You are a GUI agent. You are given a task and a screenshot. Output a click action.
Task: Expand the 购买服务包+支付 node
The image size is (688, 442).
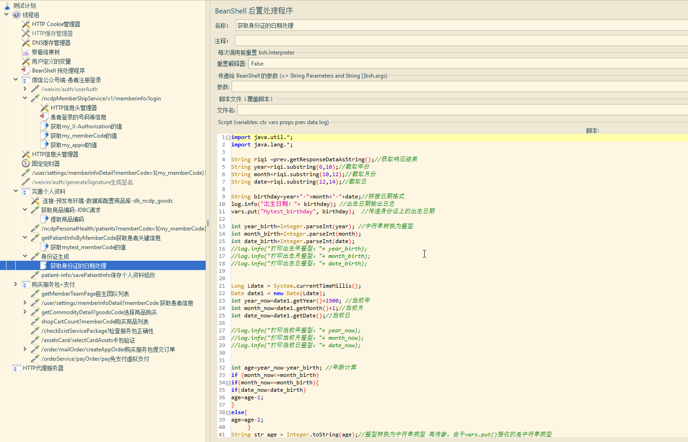16,284
